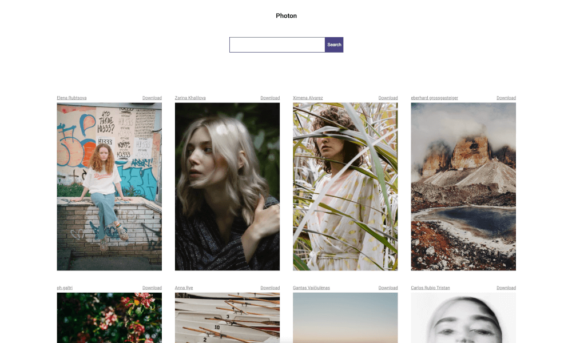Download the Ximena Alvarez photo
572x343 pixels.
click(388, 98)
